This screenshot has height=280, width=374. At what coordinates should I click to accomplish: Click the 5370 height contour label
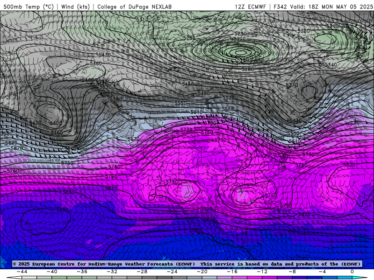(292, 85)
